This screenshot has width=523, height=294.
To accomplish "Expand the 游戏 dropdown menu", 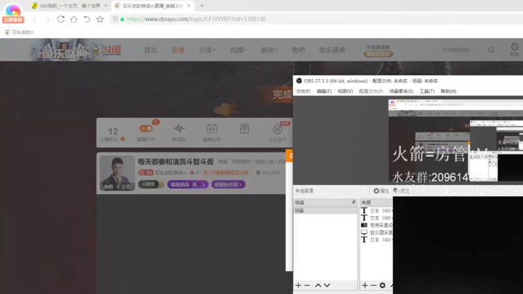I will [x=269, y=50].
